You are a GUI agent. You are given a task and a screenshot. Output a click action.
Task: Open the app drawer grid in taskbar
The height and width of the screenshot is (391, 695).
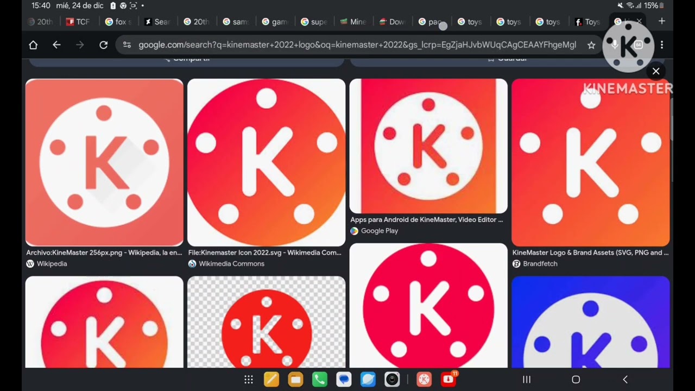(249, 380)
